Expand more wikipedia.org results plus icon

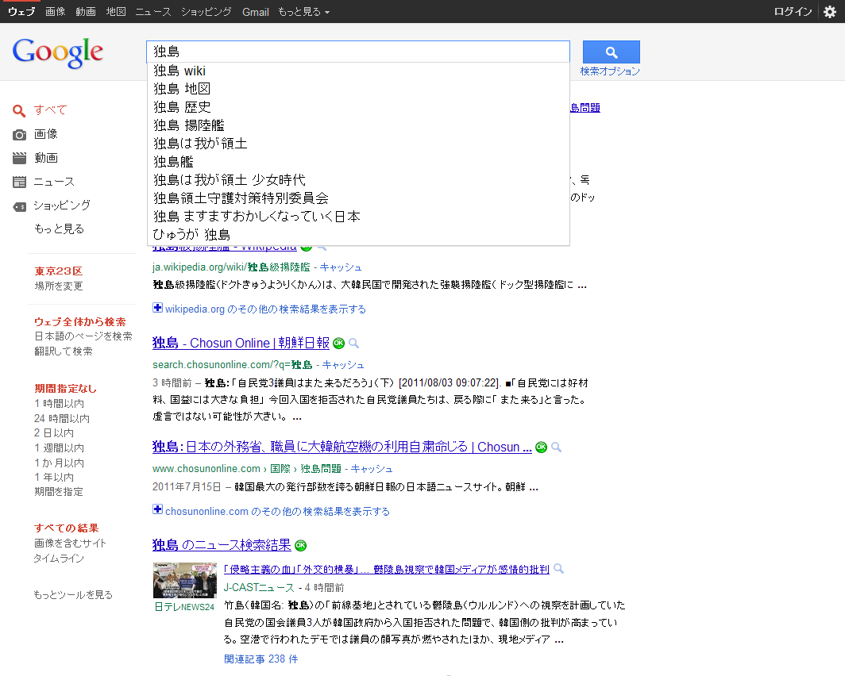(157, 308)
